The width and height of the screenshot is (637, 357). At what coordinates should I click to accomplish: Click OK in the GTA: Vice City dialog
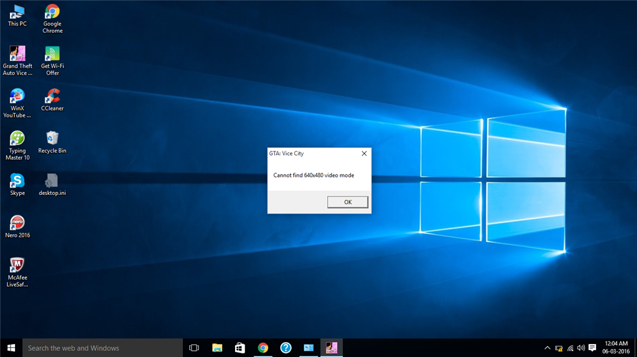(348, 202)
